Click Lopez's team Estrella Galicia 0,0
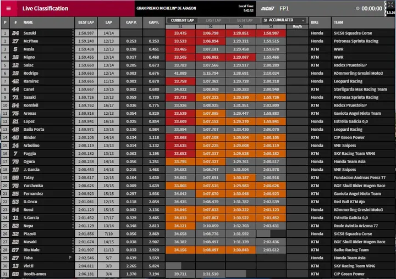This screenshot has height=279, width=396. [x=350, y=121]
